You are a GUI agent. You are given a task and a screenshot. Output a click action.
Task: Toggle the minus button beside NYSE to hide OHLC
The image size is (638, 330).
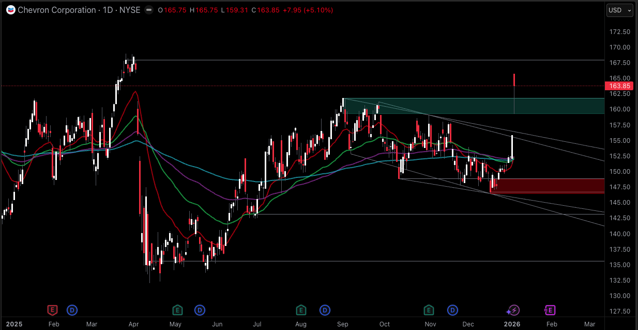tap(148, 10)
